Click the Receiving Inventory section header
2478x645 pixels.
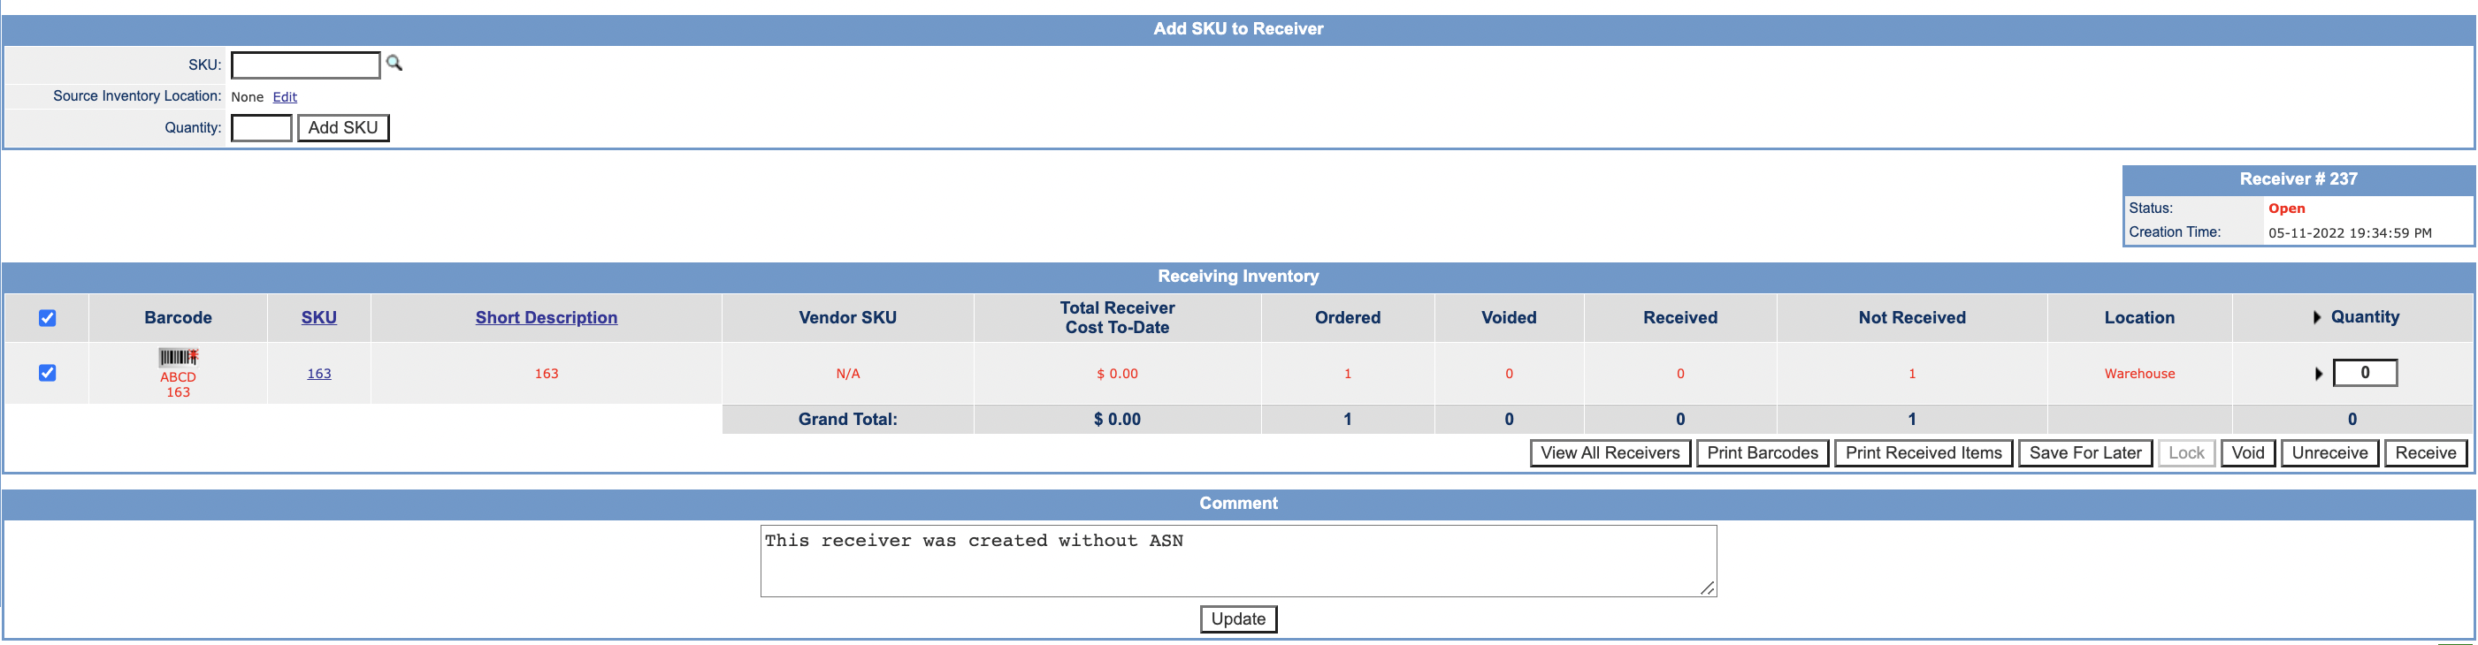click(x=1238, y=277)
